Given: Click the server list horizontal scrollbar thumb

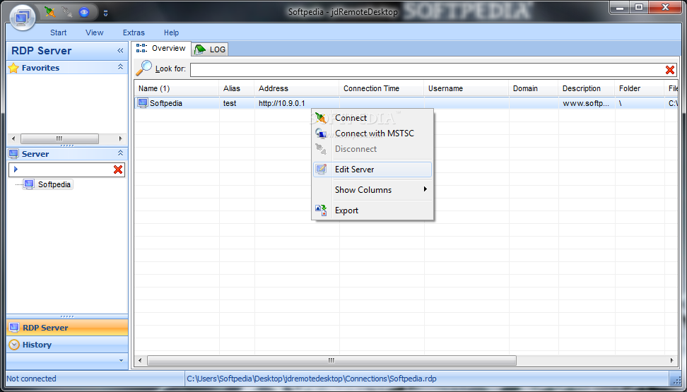Looking at the screenshot, I should pos(331,361).
